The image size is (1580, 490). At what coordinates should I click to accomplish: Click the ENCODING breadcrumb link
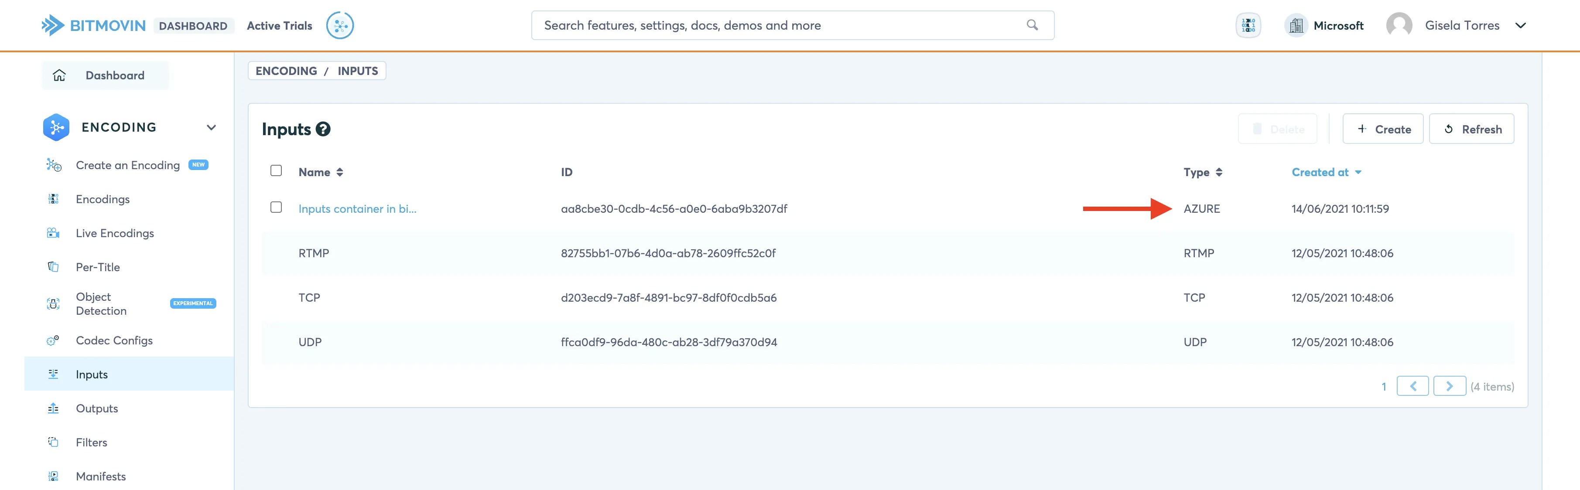point(287,71)
